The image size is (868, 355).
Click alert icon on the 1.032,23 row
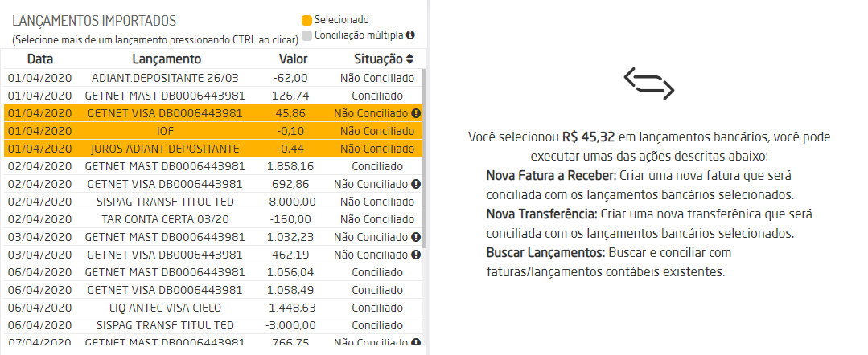point(416,237)
